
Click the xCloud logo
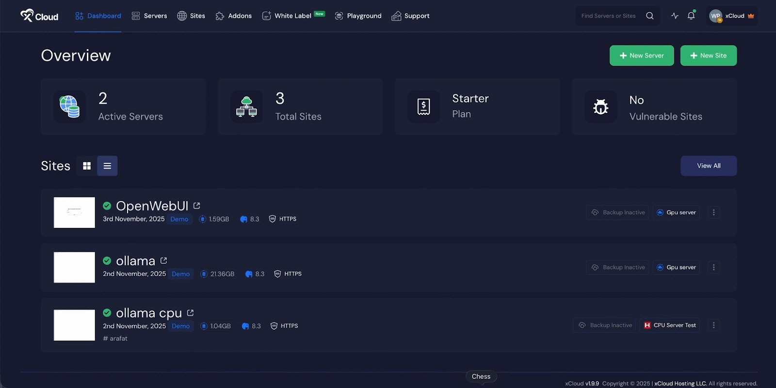39,16
